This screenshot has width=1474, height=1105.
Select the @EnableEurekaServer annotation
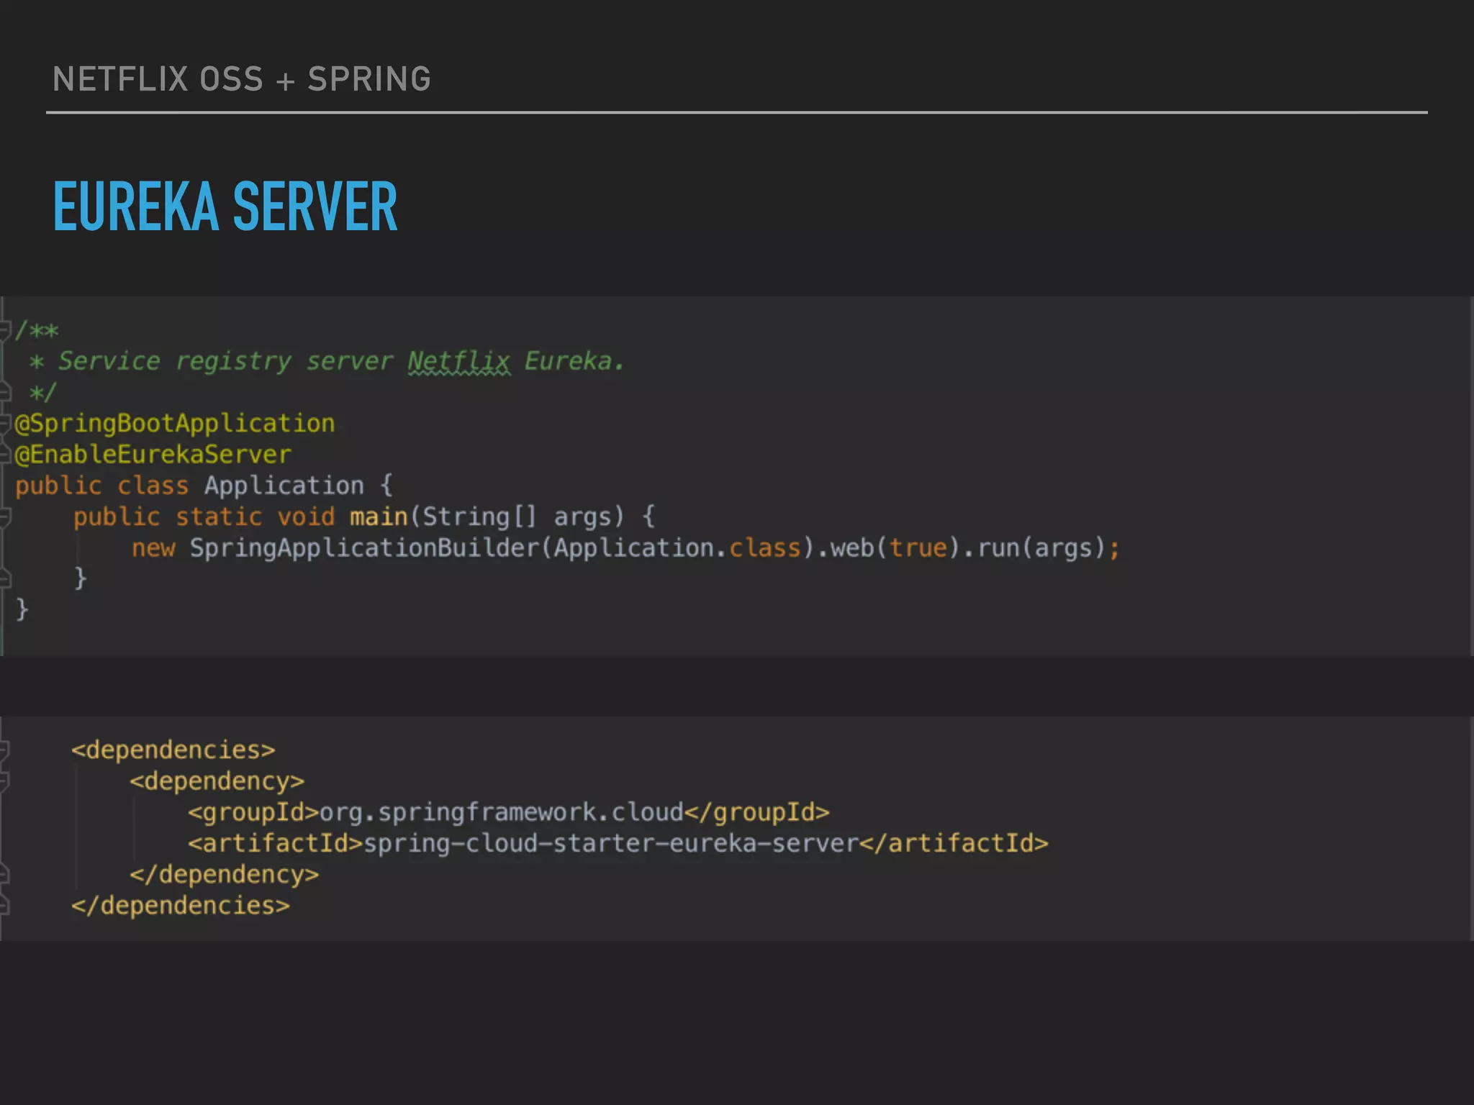click(x=153, y=455)
